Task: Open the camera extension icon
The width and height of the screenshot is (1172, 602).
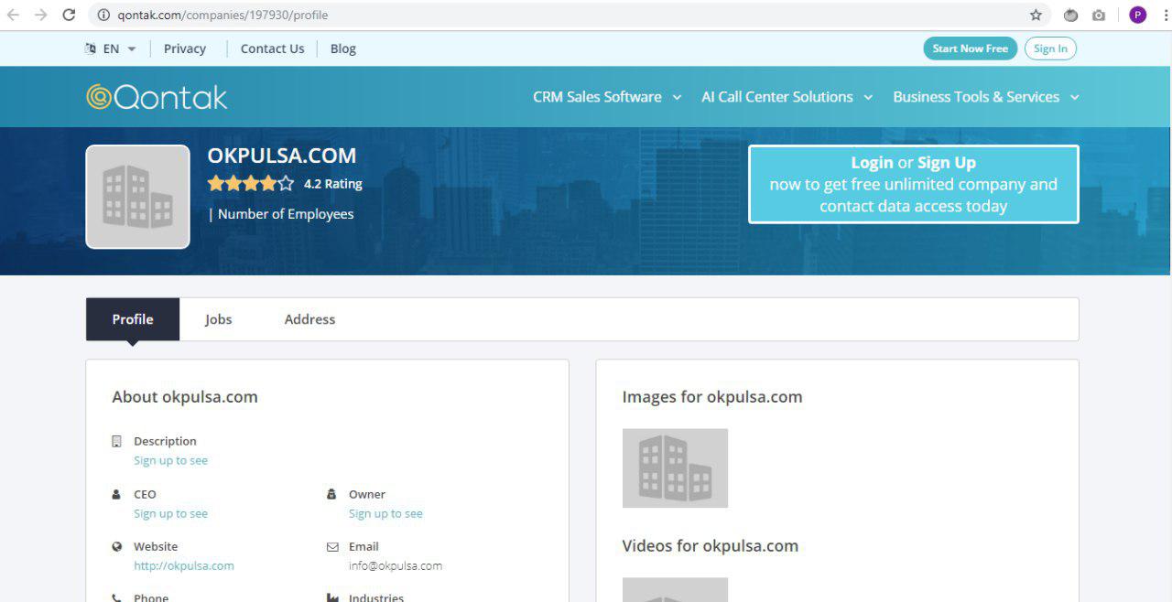Action: pos(1099,15)
